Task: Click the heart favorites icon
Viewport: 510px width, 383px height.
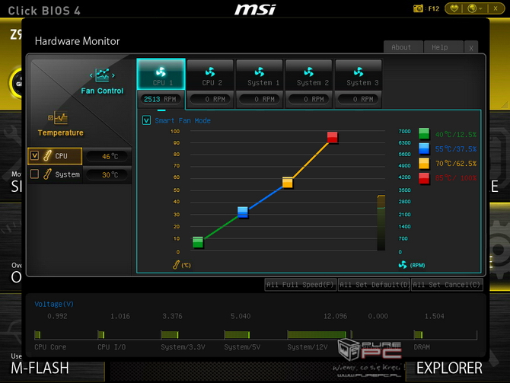Action: (x=454, y=8)
